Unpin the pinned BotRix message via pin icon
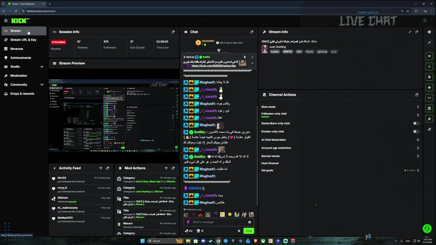Image resolution: width=436 pixels, height=245 pixels. tap(245, 57)
